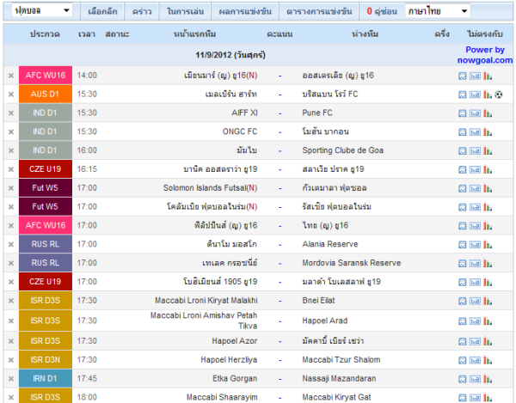Screen dimensions: 516x403
Task: Open analysis icon for ONGC FC row
Action: tap(463, 132)
